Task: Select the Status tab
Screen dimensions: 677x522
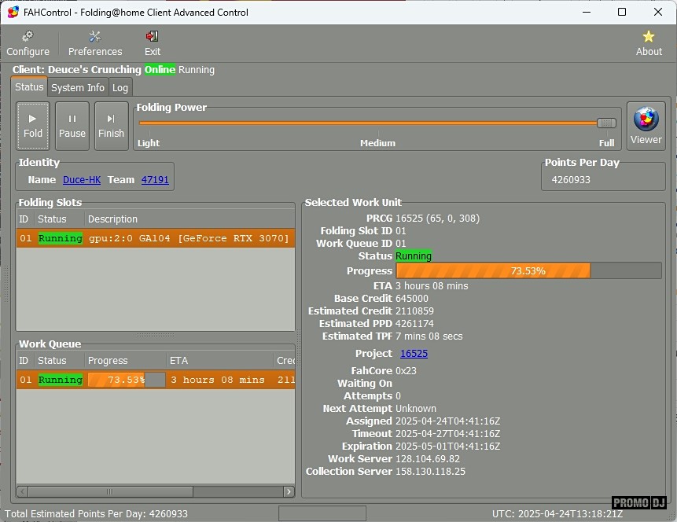Action: [x=29, y=87]
